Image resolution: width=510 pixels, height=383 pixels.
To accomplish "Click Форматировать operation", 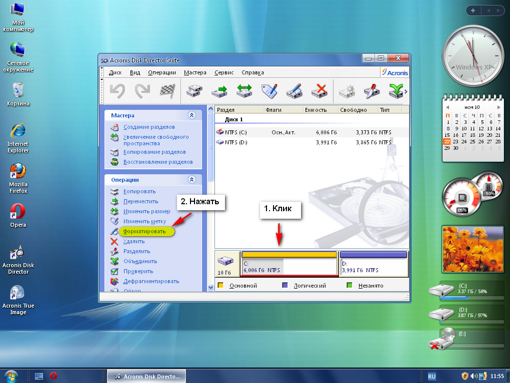I will pyautogui.click(x=144, y=231).
